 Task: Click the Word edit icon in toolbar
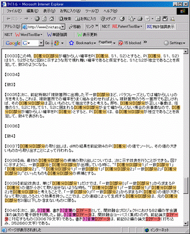[x=147, y=19]
